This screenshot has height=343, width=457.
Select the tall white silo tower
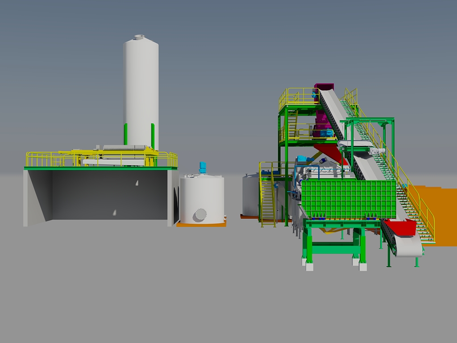(x=141, y=93)
